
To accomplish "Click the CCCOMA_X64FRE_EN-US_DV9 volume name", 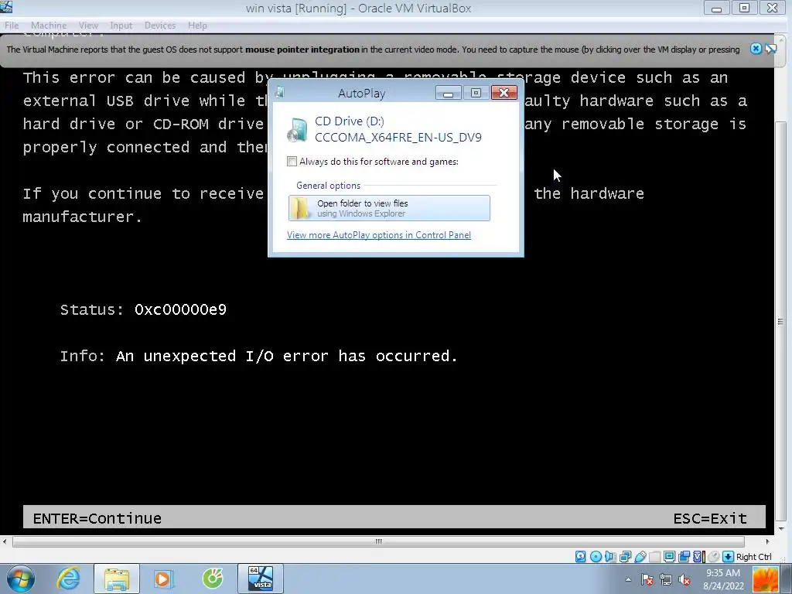I will click(398, 138).
